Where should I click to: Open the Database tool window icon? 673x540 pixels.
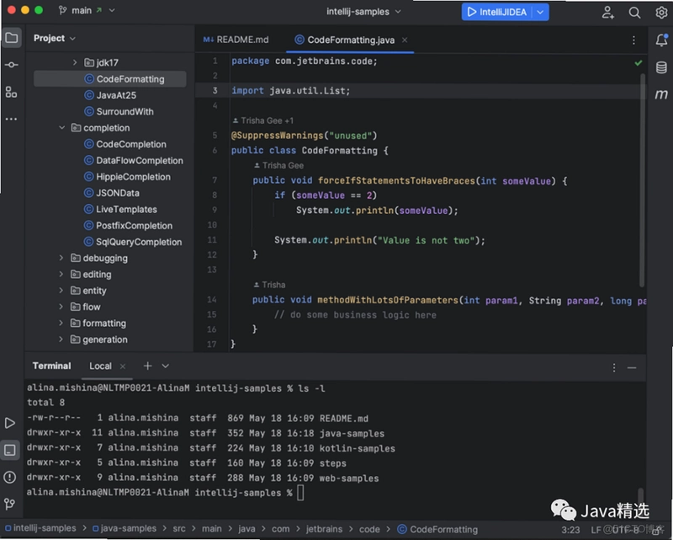point(661,67)
